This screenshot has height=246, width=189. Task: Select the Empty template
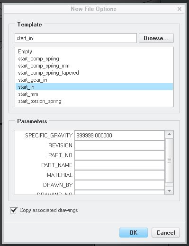[x=94, y=51]
